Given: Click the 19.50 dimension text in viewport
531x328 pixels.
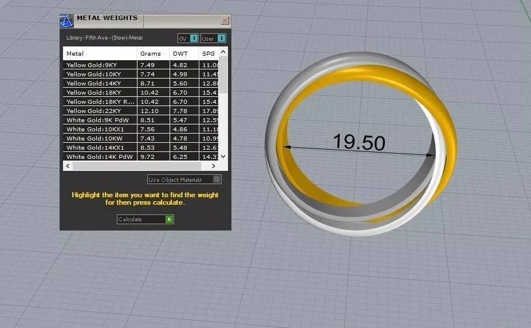Looking at the screenshot, I should pyautogui.click(x=359, y=142).
